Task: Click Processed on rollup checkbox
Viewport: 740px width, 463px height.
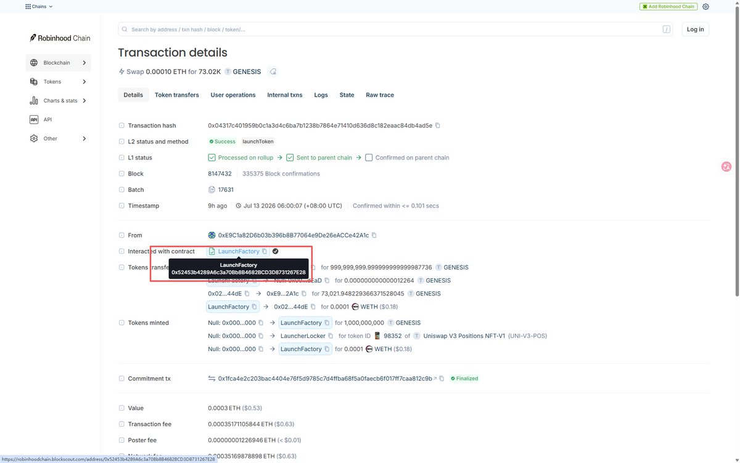Action: point(212,158)
